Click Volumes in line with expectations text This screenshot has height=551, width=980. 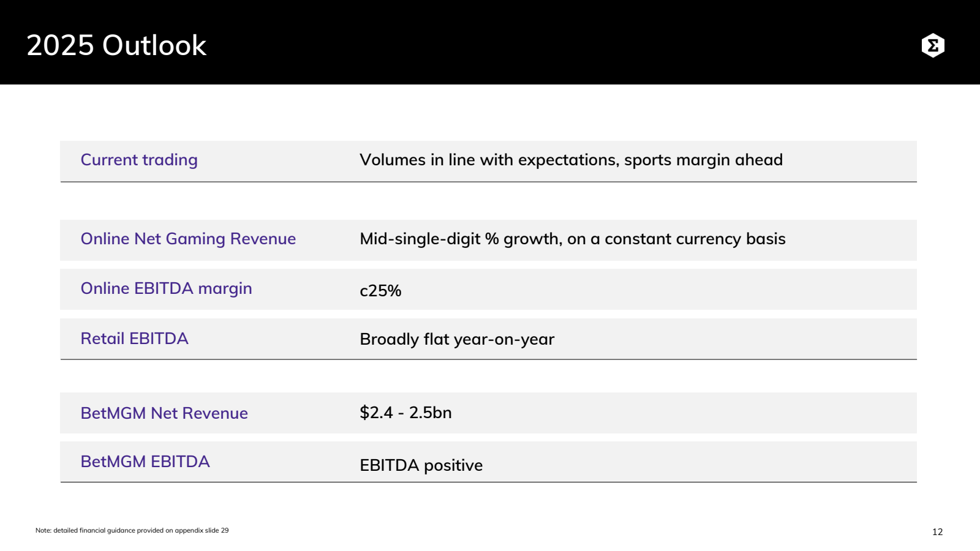click(489, 160)
